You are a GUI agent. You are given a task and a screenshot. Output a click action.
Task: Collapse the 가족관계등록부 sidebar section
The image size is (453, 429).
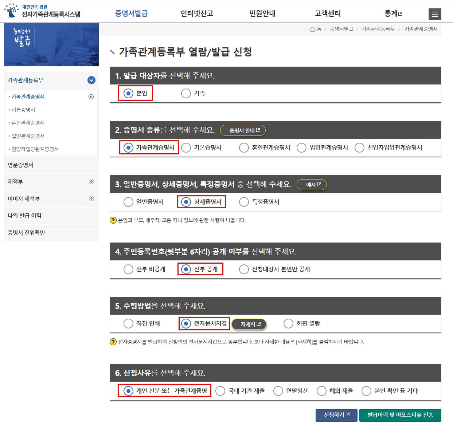[x=92, y=80]
